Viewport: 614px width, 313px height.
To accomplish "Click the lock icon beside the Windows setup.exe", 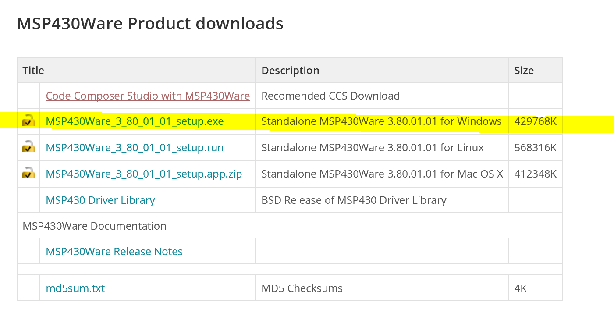I will (x=28, y=121).
